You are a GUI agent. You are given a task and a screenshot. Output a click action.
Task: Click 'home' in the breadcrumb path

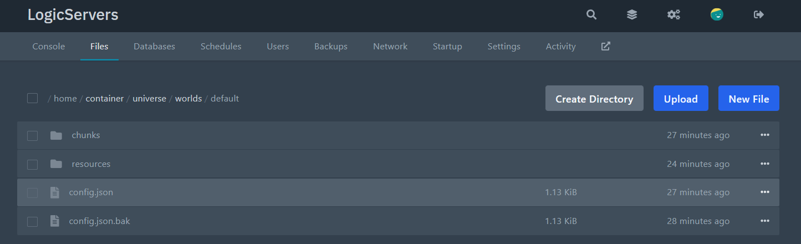click(65, 99)
